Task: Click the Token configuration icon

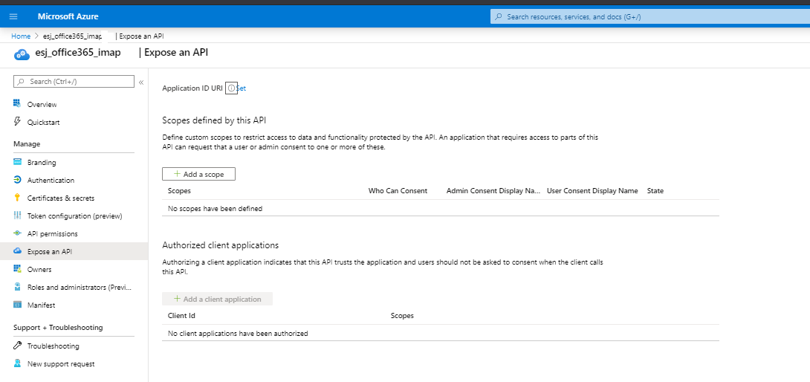Action: 18,216
